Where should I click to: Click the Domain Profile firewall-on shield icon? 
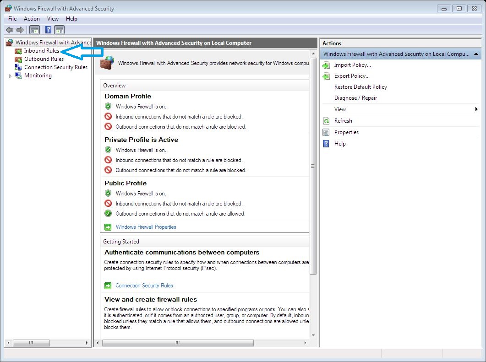tap(108, 106)
